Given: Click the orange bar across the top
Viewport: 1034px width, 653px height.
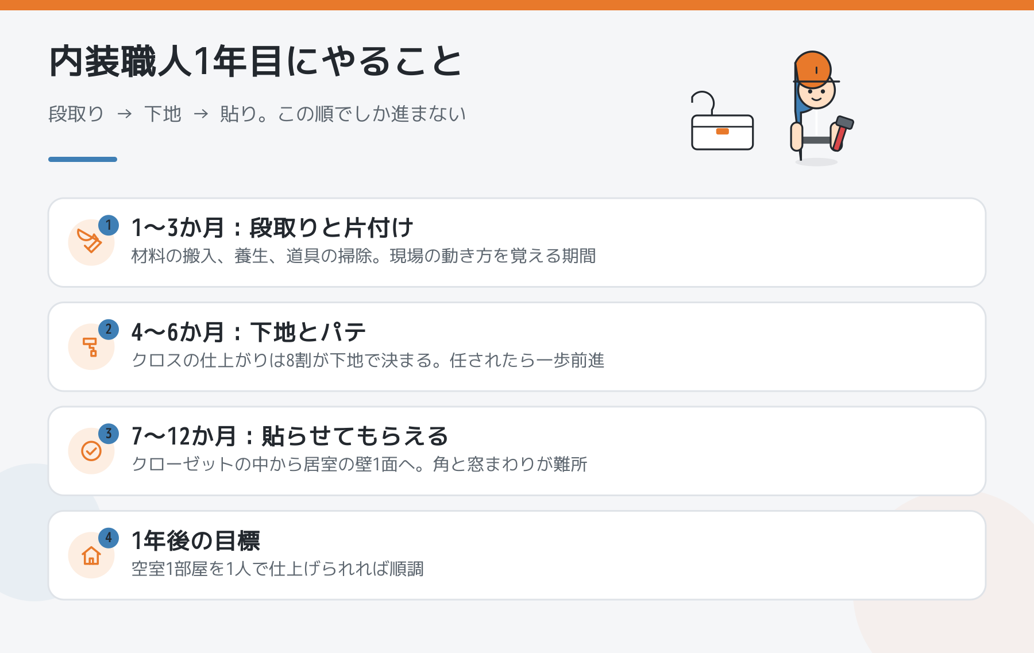Looking at the screenshot, I should pyautogui.click(x=517, y=5).
